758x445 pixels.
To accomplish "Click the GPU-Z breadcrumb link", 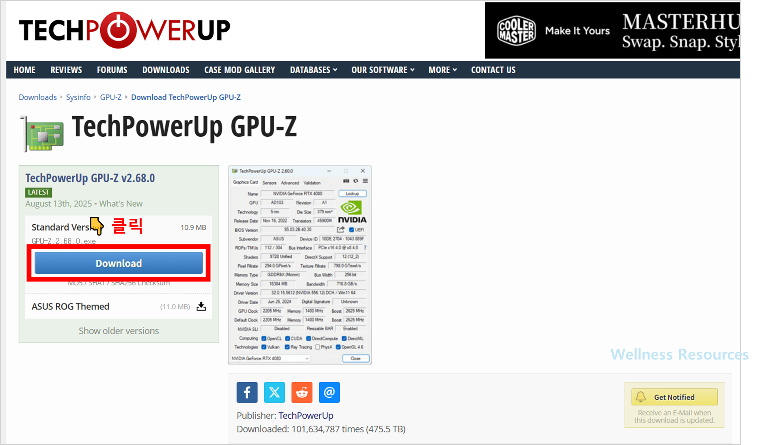I will (111, 97).
